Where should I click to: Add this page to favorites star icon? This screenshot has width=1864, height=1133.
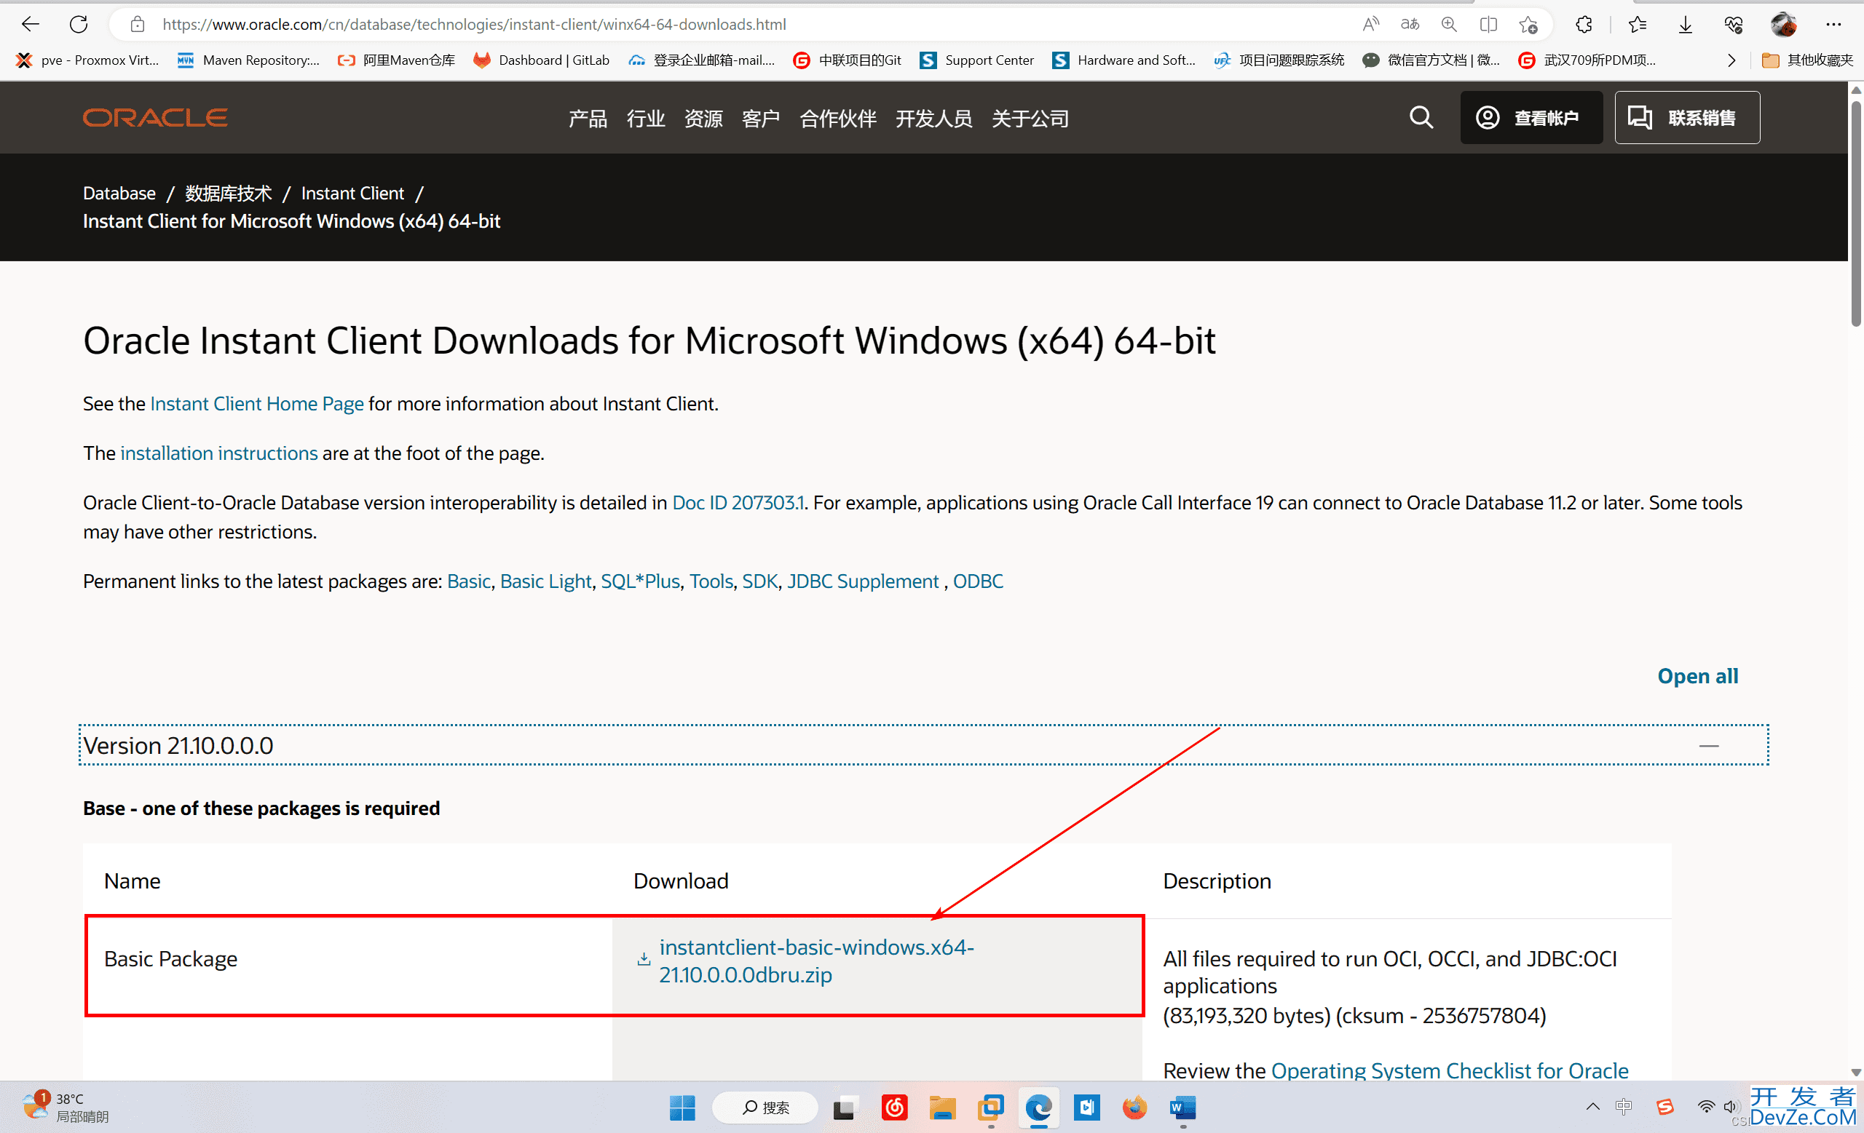[x=1528, y=24]
